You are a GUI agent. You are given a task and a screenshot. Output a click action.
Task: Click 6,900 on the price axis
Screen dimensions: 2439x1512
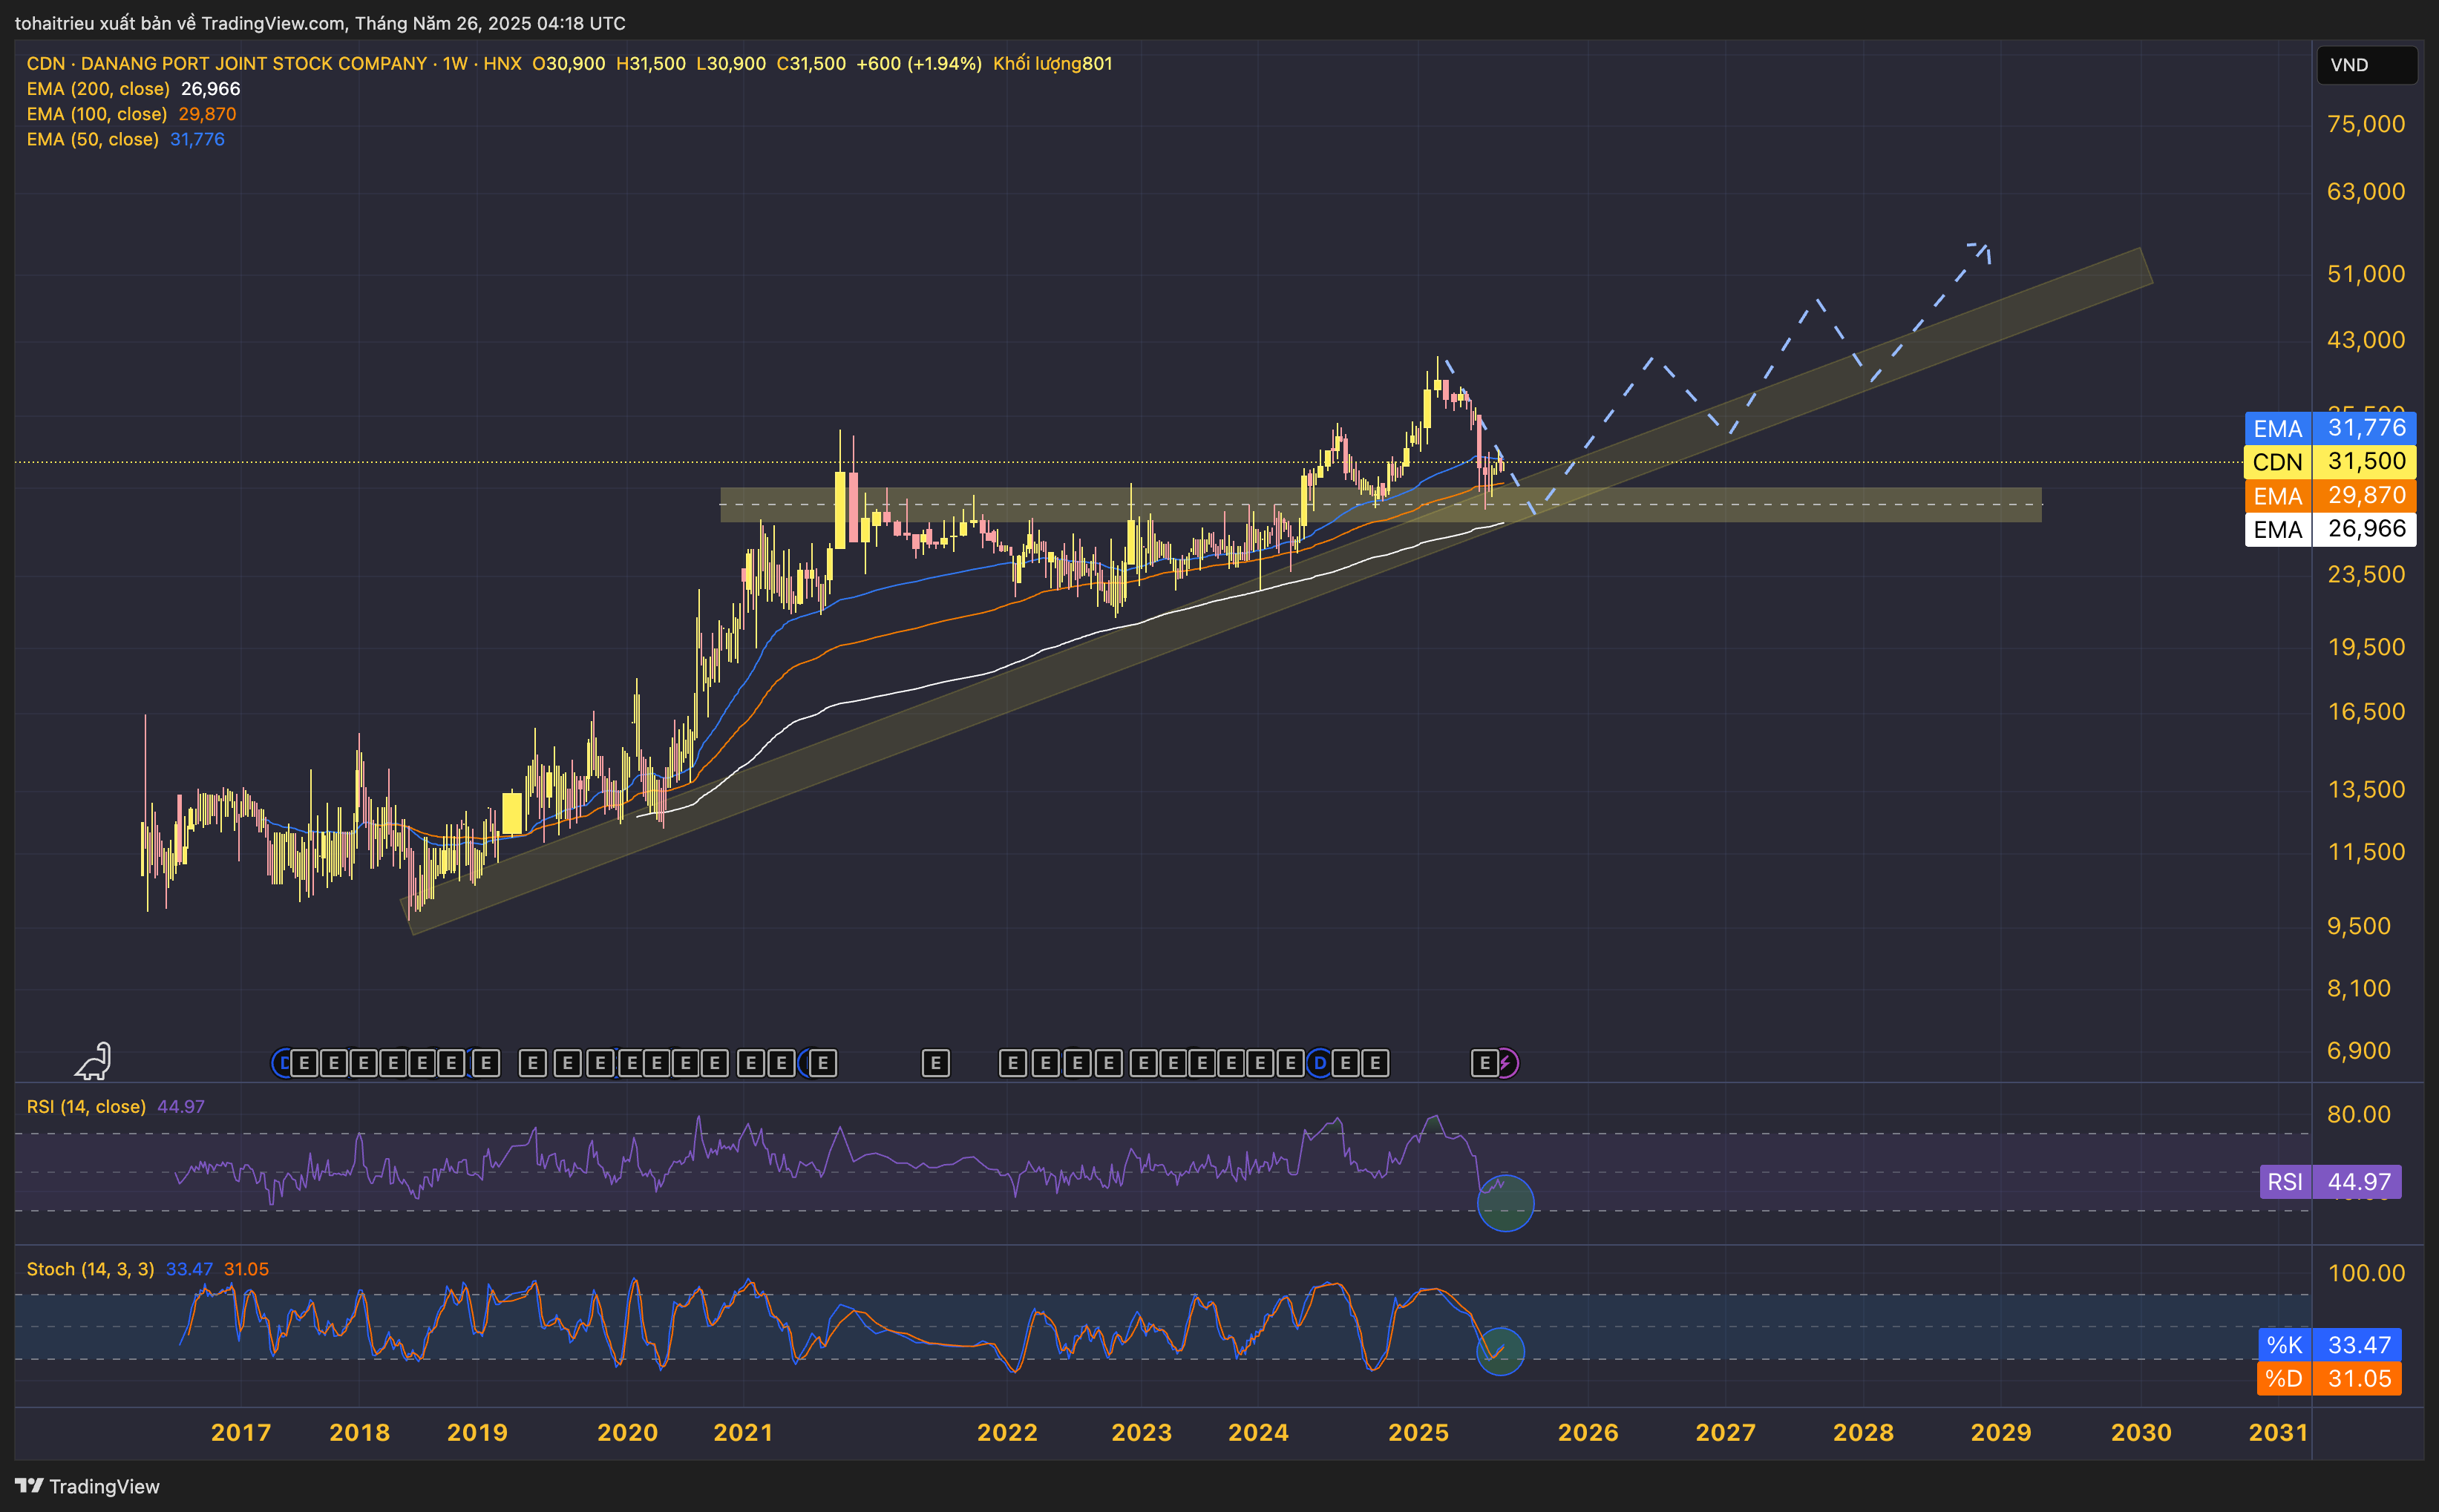click(x=2358, y=1050)
